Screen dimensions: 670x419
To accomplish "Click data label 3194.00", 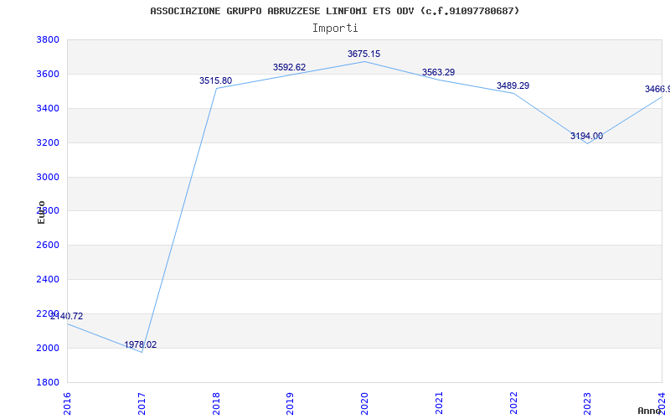I will (587, 136).
